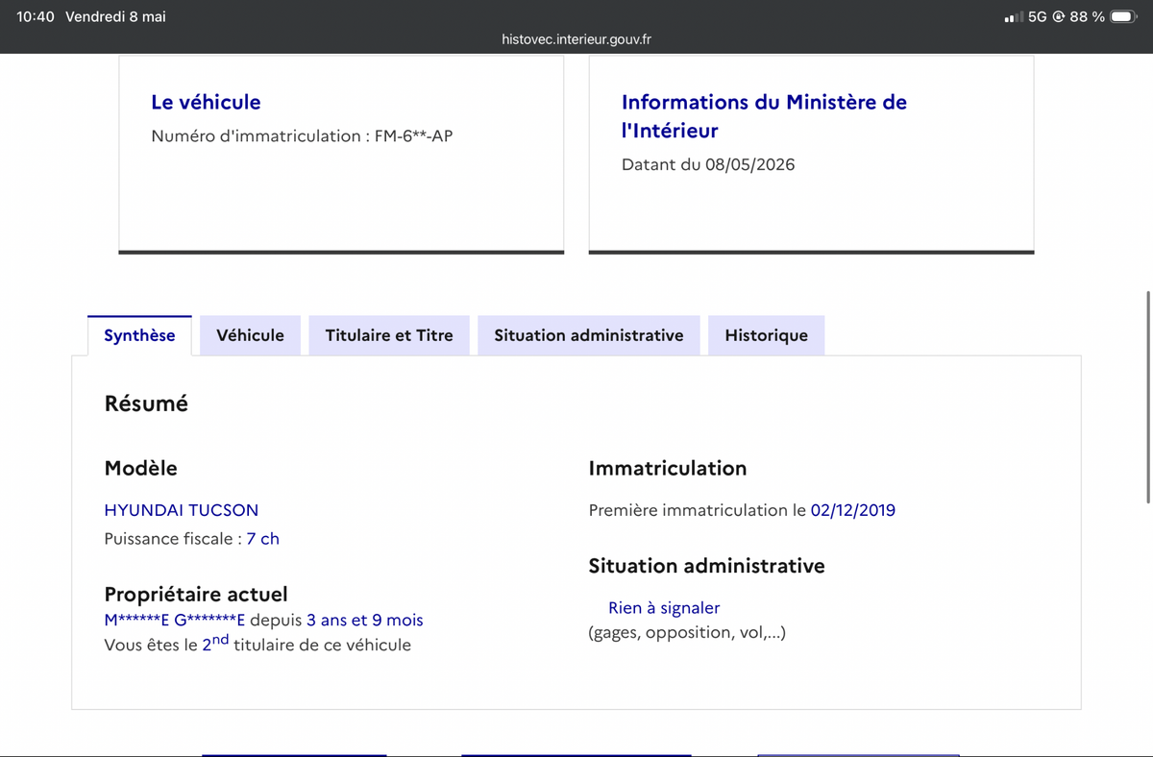This screenshot has height=757, width=1153.
Task: Open the Synthèse tab
Action: 139,335
